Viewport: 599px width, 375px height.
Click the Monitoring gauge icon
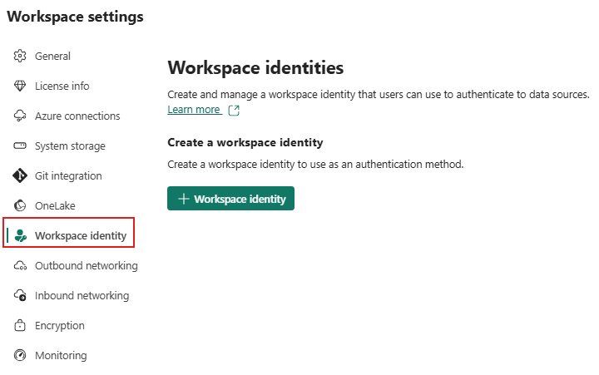[20, 355]
